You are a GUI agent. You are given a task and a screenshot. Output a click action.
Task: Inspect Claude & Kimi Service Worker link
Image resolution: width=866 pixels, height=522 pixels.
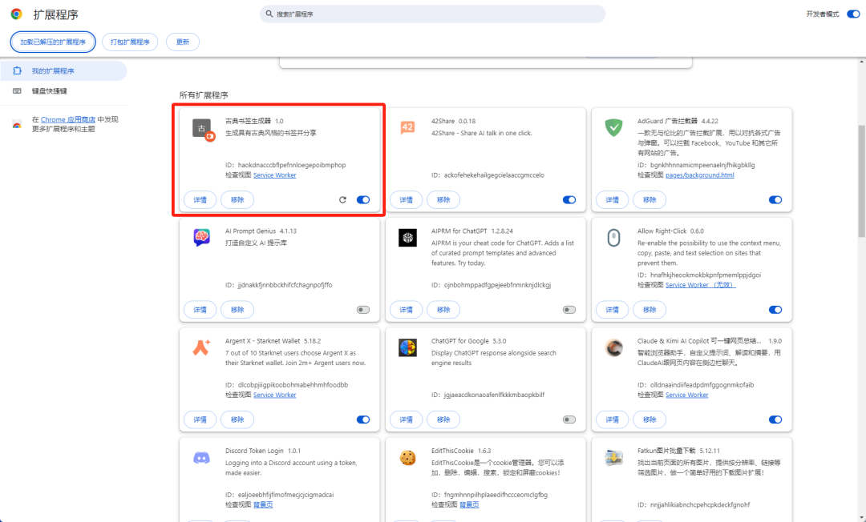(686, 395)
